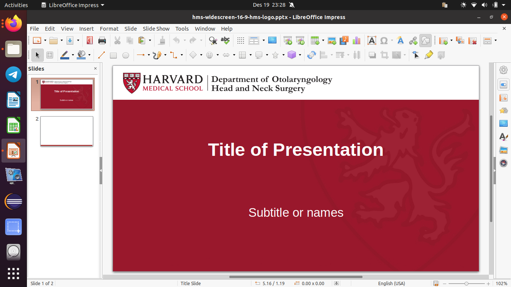Delete the current slide

[x=472, y=40]
